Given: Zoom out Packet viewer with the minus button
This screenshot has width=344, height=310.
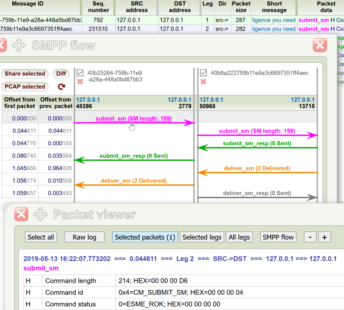Looking at the screenshot, I should (310, 237).
